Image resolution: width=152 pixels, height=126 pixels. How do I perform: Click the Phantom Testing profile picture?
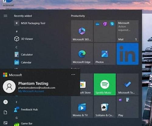point(9,87)
